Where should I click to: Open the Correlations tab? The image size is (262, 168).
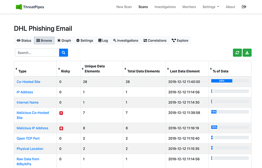click(155, 40)
